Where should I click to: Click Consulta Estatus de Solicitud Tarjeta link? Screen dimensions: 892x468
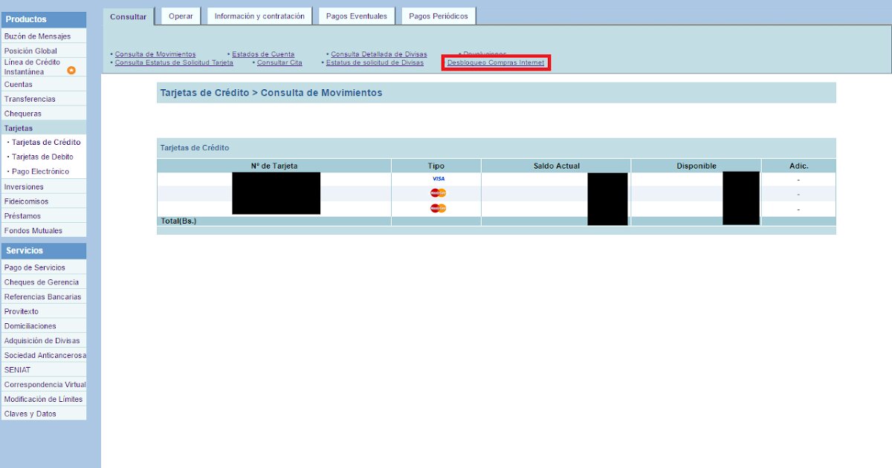[174, 63]
